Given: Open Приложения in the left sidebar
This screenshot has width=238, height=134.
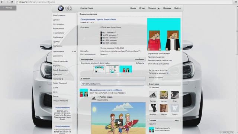Looking at the screenshot, I should (x=58, y=51).
